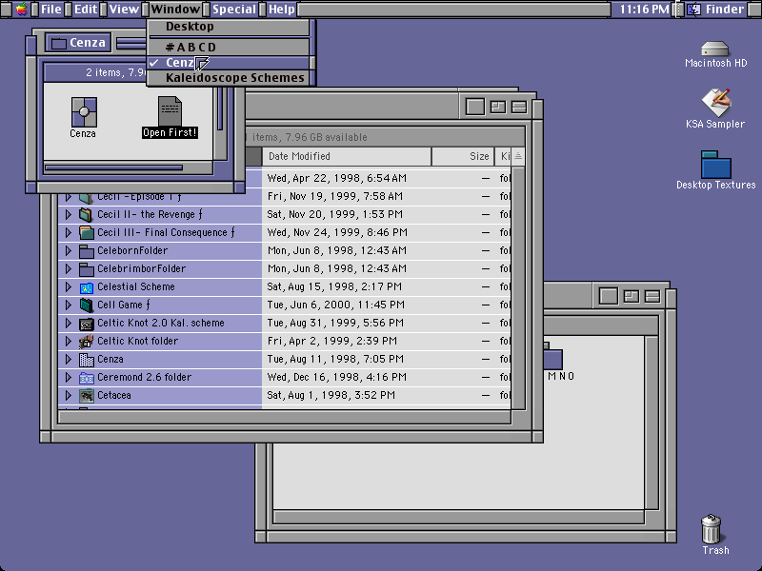This screenshot has width=762, height=571.
Task: Expand the Celtic Knot folder row
Action: [x=69, y=341]
